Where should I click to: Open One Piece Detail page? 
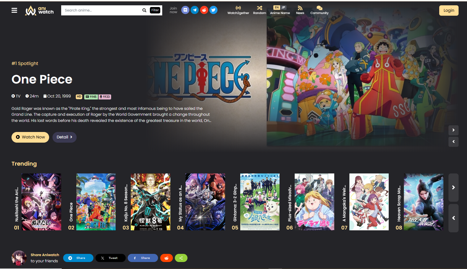(x=65, y=137)
